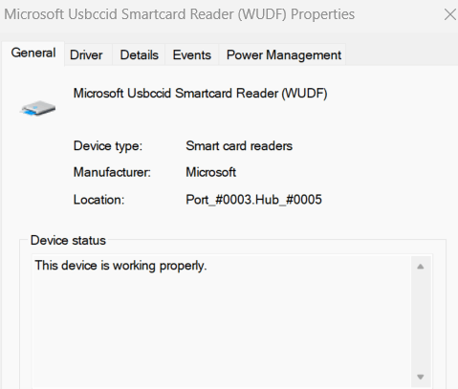This screenshot has height=389, width=458.
Task: Click the Device status scrollbar track
Action: point(421,322)
